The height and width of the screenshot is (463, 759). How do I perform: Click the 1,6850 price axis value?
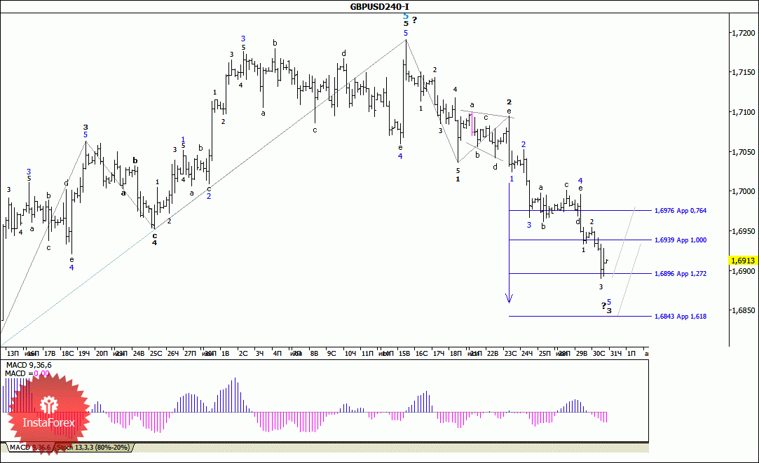click(743, 310)
